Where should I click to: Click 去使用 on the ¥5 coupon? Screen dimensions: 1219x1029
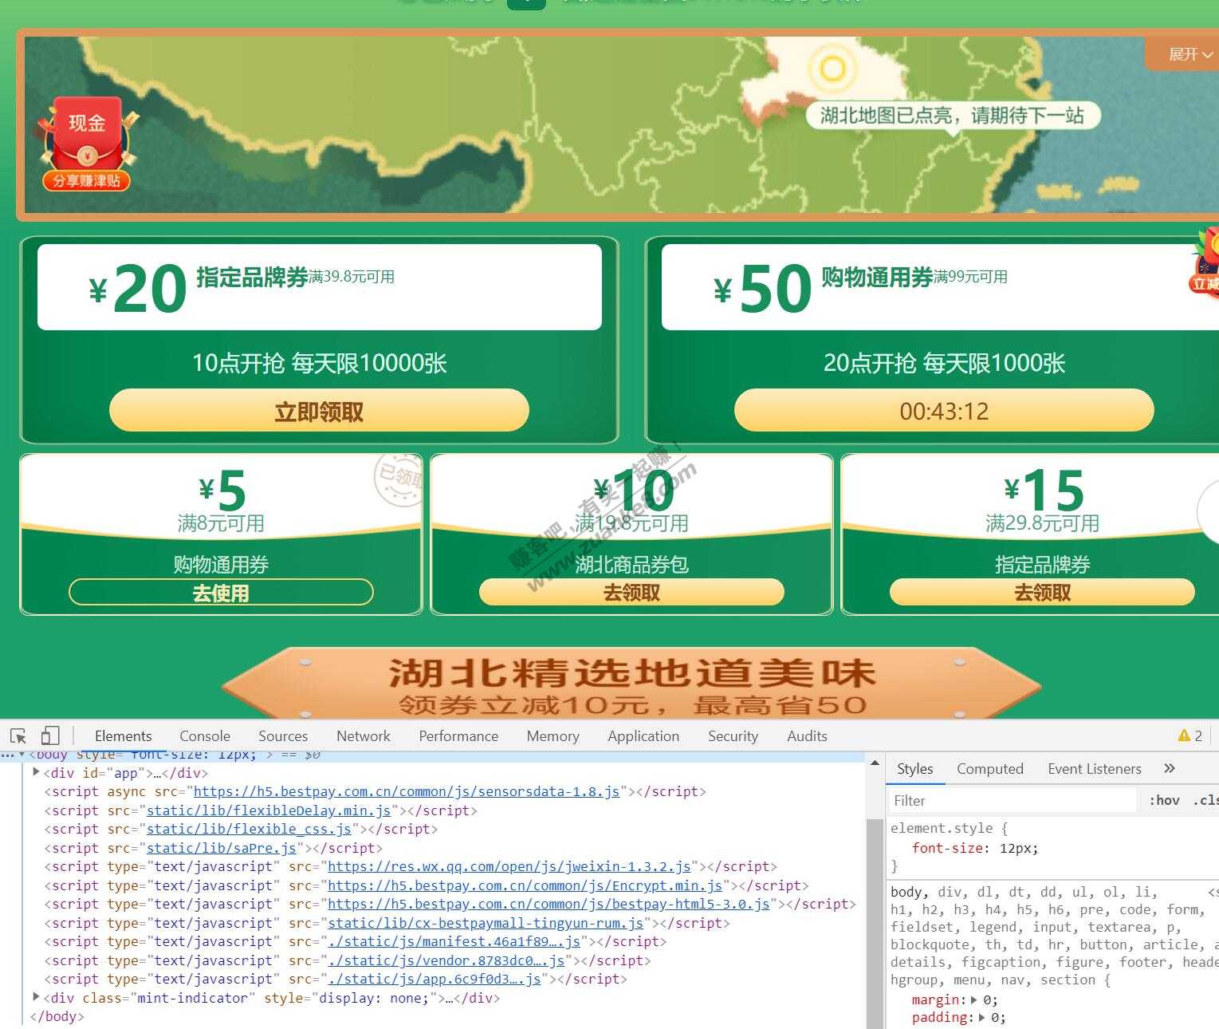tap(221, 592)
